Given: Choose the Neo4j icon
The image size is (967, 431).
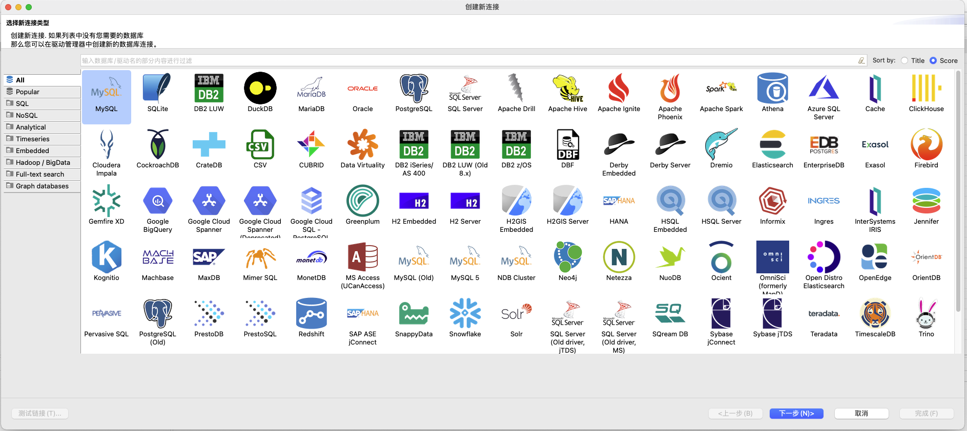Looking at the screenshot, I should (568, 257).
